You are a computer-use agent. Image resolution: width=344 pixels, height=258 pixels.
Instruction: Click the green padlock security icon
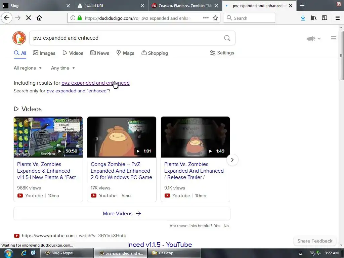point(80,18)
